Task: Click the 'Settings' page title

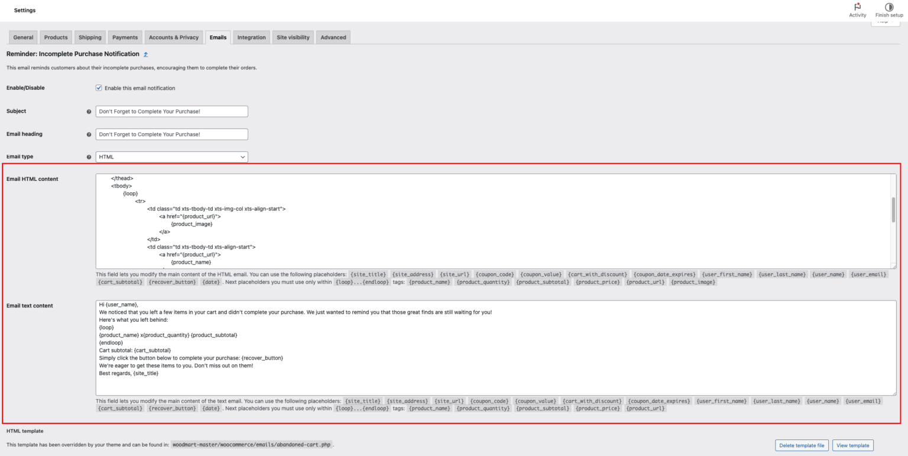Action: tap(25, 11)
